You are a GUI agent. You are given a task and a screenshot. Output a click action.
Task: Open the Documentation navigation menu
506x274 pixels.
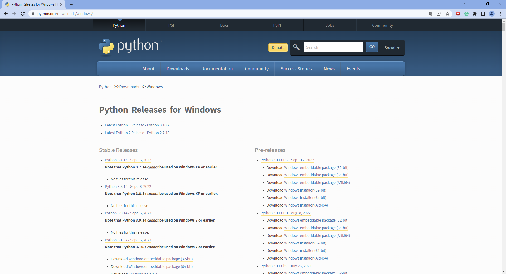coord(217,69)
